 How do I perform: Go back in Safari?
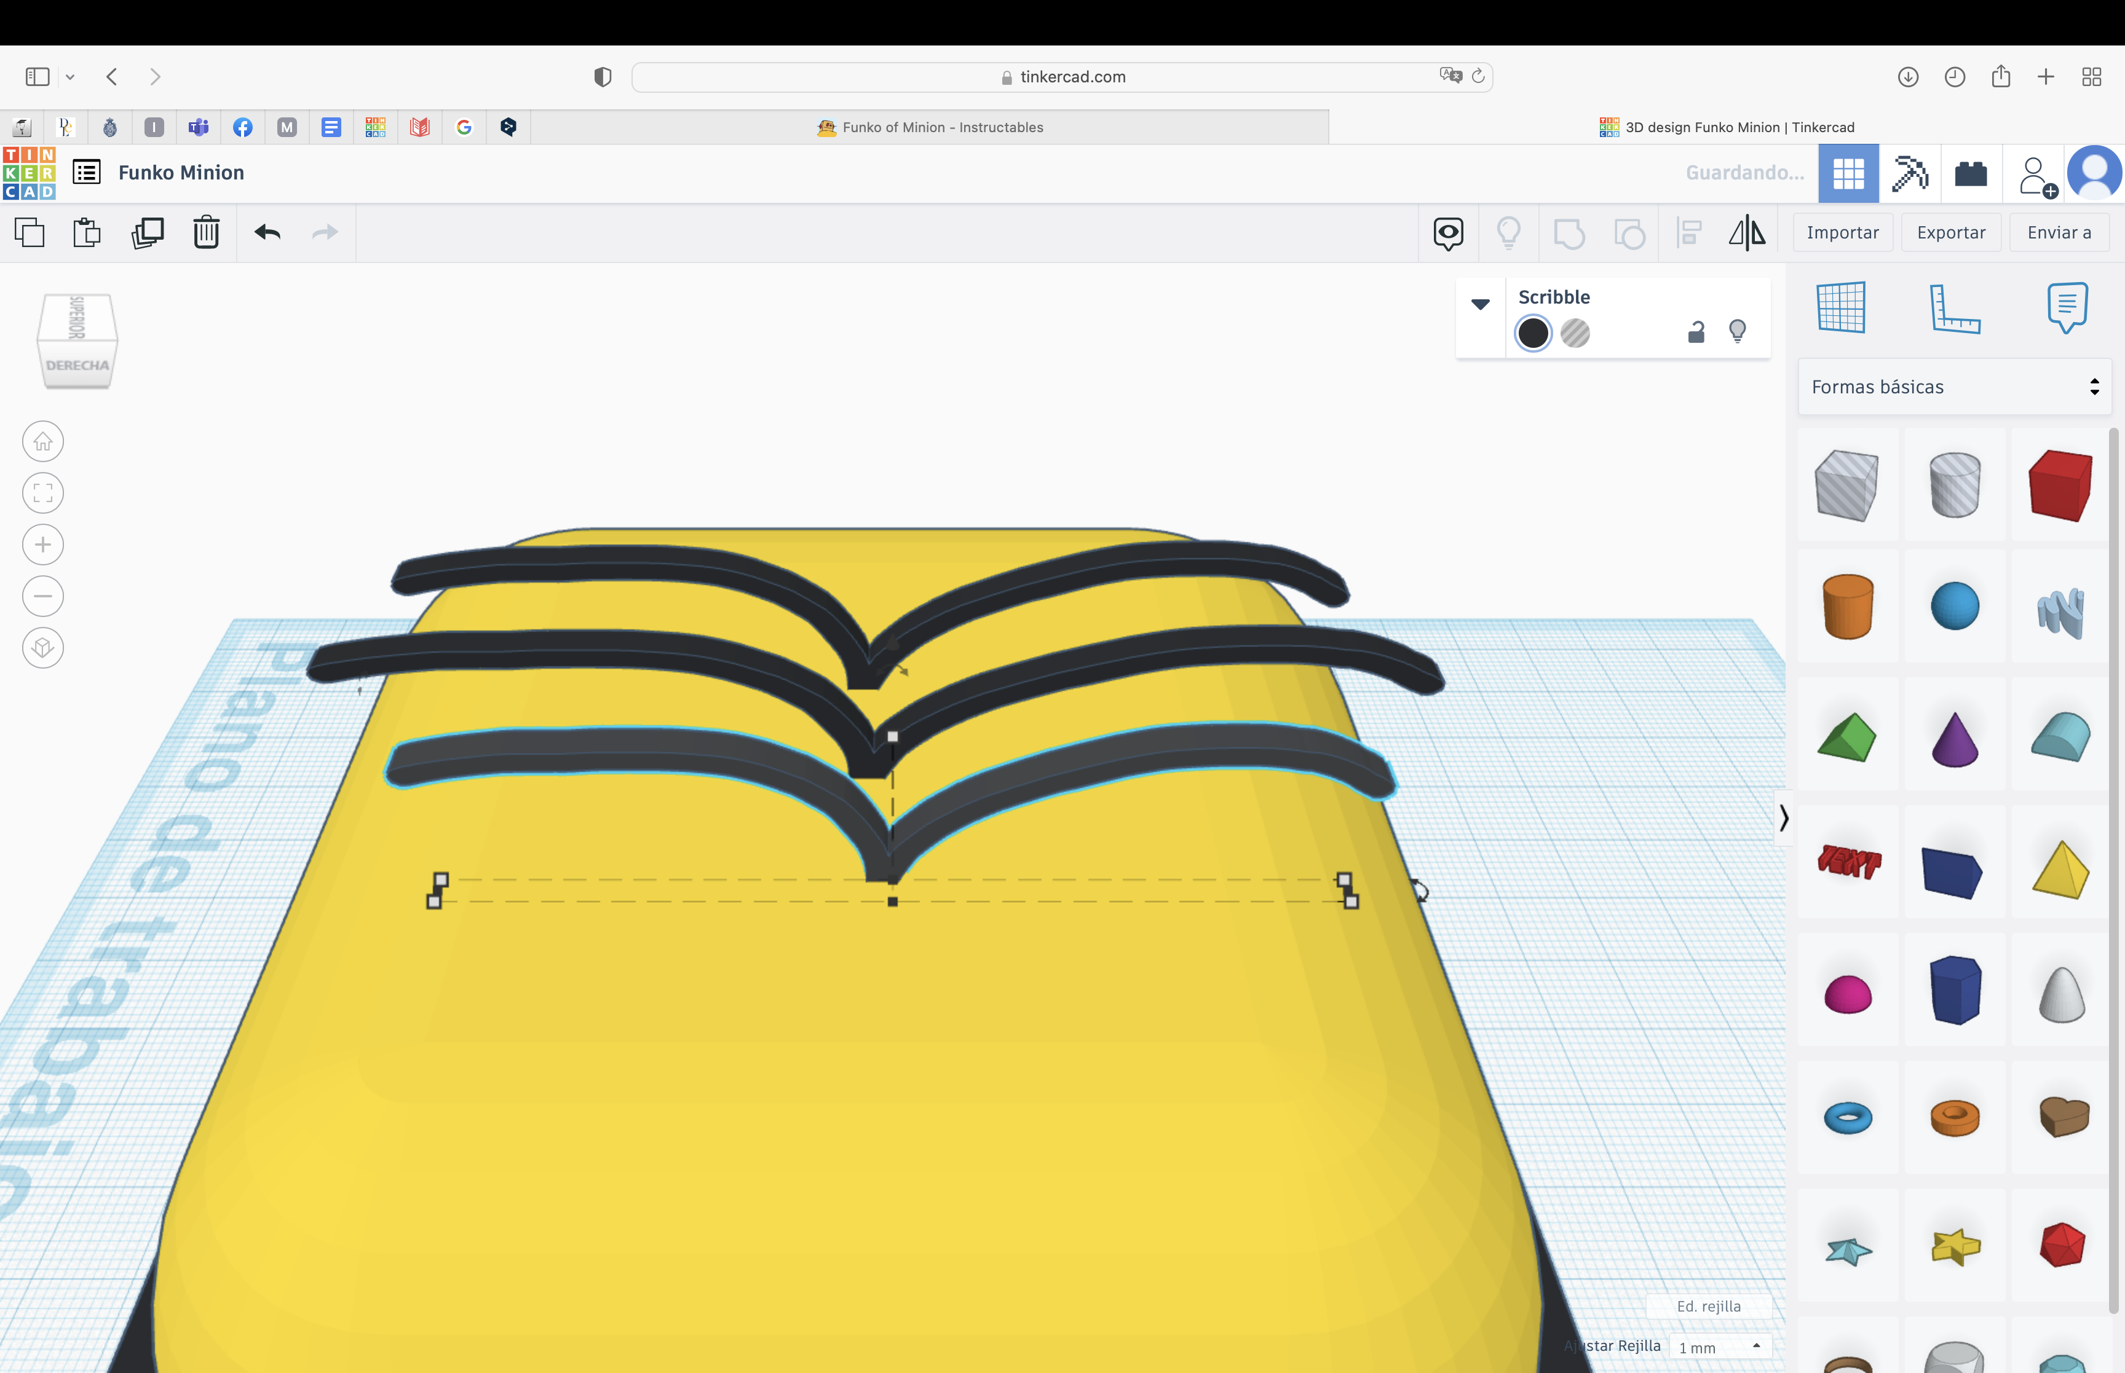point(113,77)
